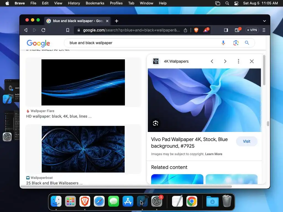Toggle the VPN button
Viewport: 283px width, 212px height.
point(252,30)
